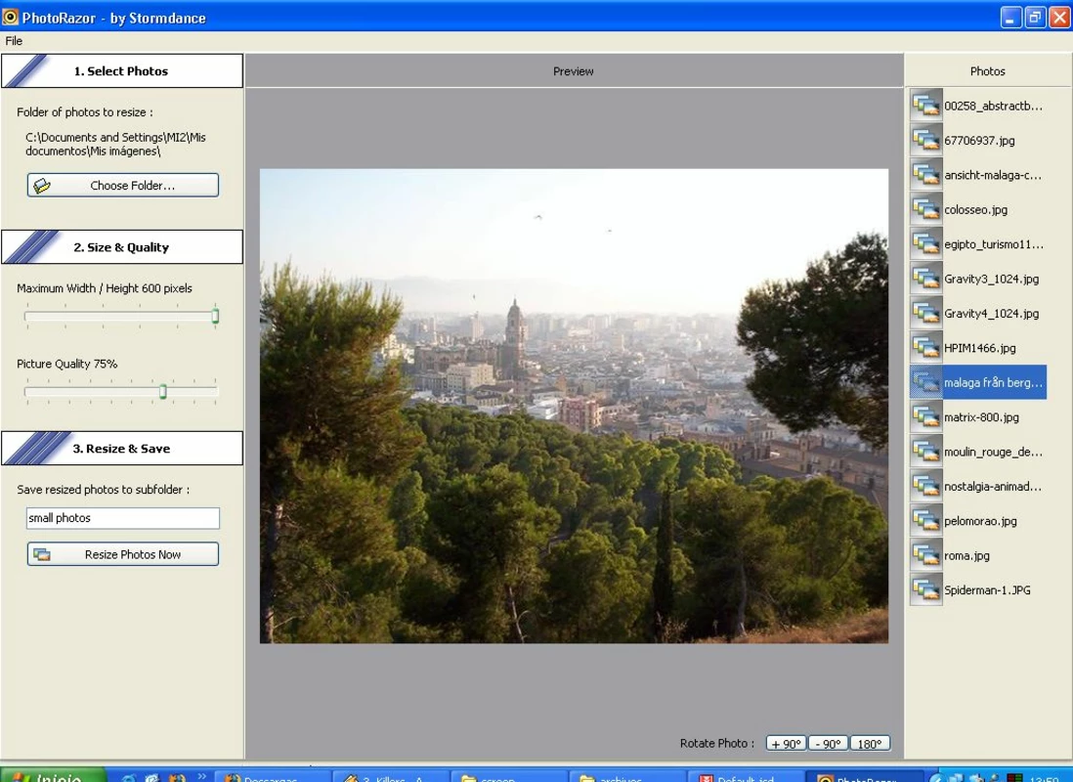Viewport: 1073px width, 782px height.
Task: Click thumbnail icon for nostalgia-animad file
Action: coord(925,486)
